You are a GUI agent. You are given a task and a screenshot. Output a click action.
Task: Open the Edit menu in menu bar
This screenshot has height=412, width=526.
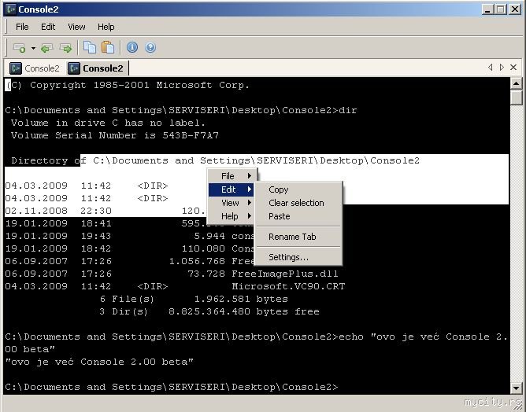click(x=48, y=27)
